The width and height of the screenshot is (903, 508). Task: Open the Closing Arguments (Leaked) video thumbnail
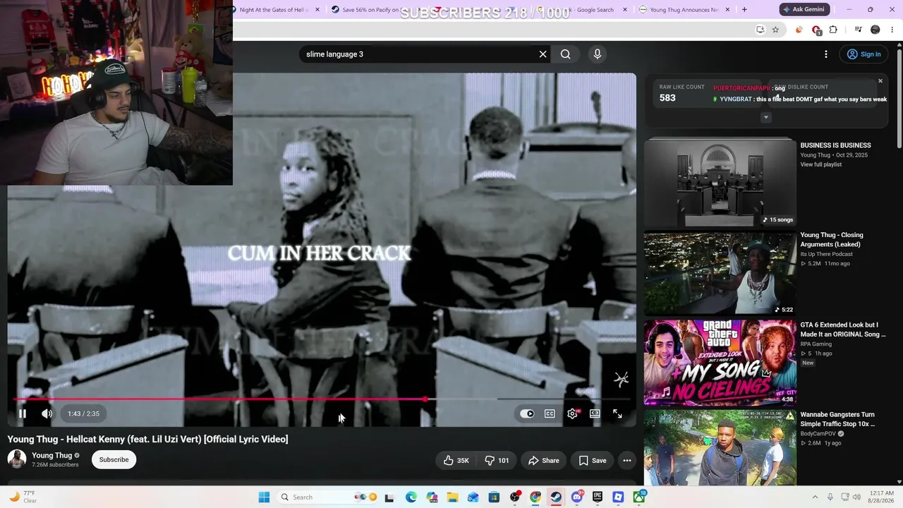click(720, 273)
